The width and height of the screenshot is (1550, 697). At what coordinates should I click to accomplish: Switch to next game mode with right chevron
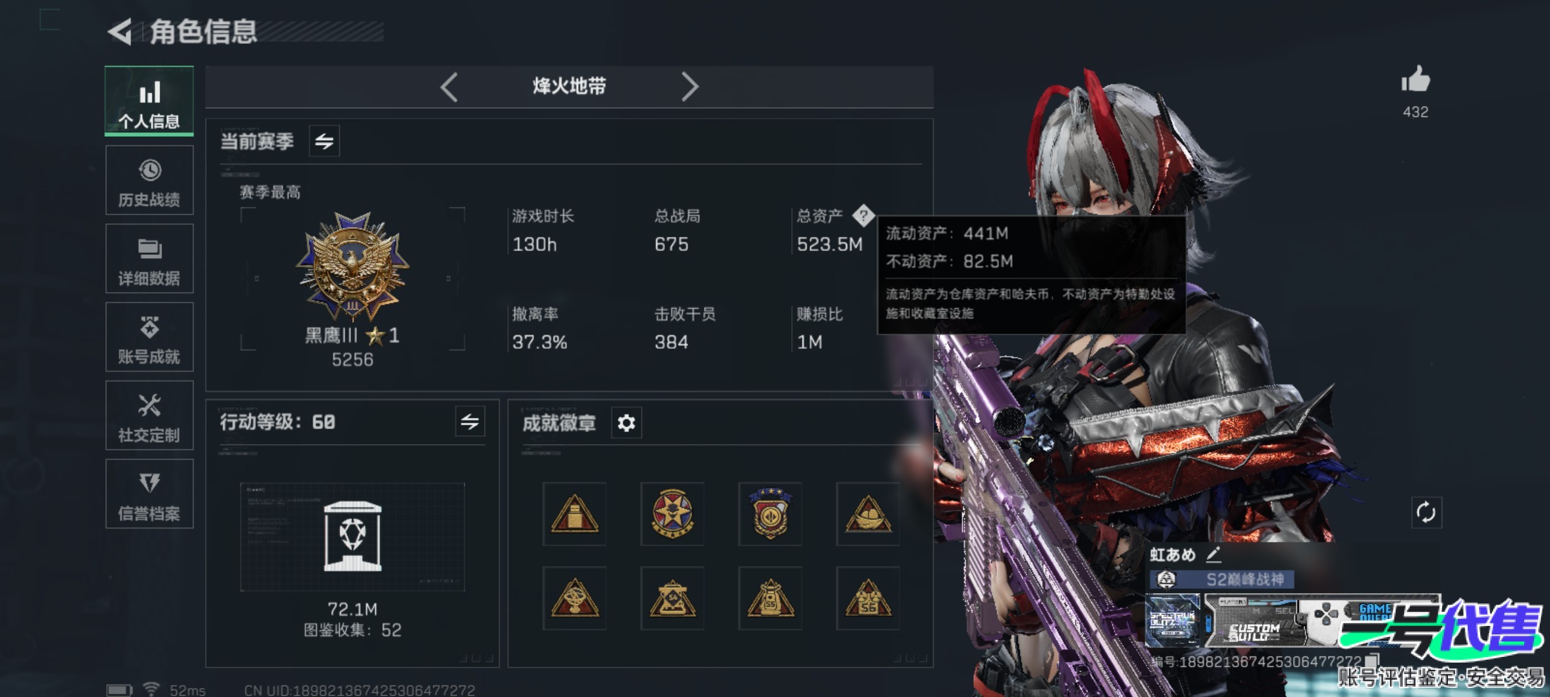click(690, 86)
